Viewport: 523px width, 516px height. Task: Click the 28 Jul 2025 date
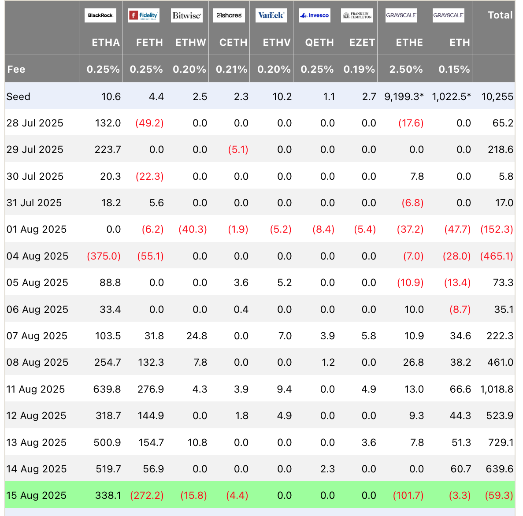pyautogui.click(x=35, y=123)
